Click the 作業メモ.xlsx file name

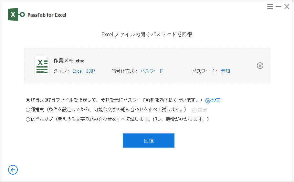coord(68,61)
